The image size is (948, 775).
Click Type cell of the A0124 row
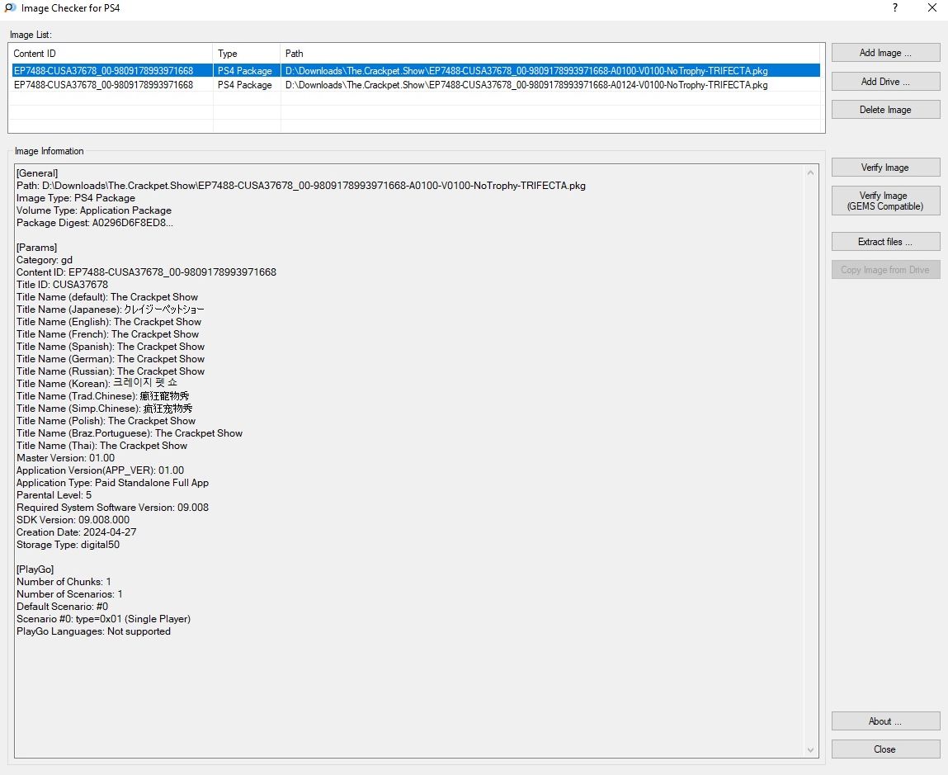245,85
